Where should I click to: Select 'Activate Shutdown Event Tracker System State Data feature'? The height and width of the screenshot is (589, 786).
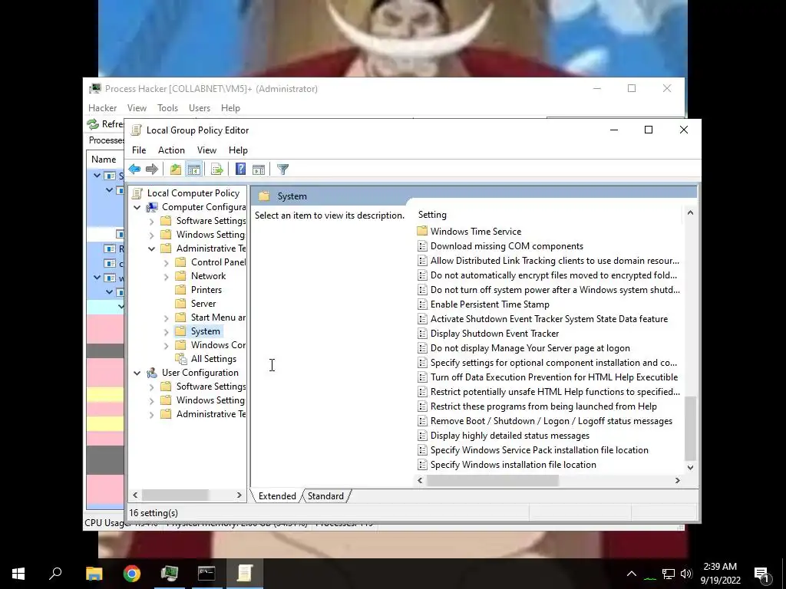pyautogui.click(x=549, y=318)
